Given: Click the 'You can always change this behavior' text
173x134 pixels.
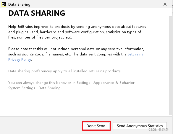Looking at the screenshot, I should (x=72, y=85).
